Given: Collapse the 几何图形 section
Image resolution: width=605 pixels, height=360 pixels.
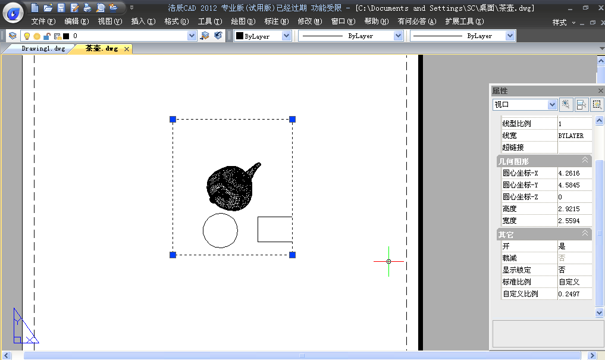Looking at the screenshot, I should click(x=585, y=161).
